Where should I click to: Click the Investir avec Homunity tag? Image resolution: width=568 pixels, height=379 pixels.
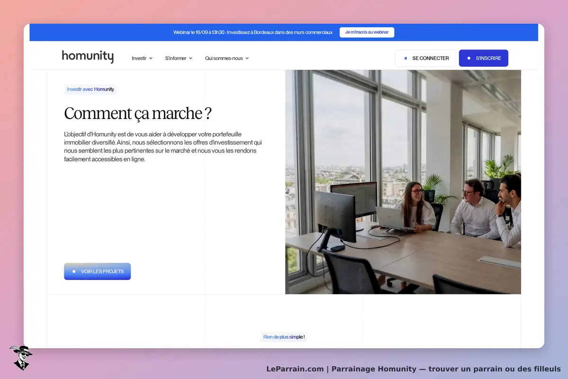click(90, 89)
